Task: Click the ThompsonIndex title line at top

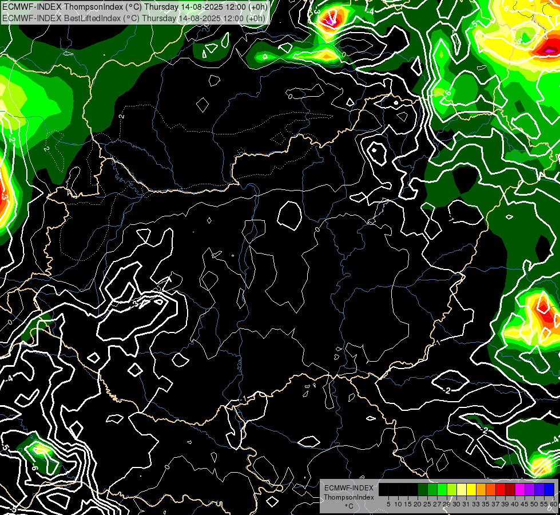Action: click(134, 6)
